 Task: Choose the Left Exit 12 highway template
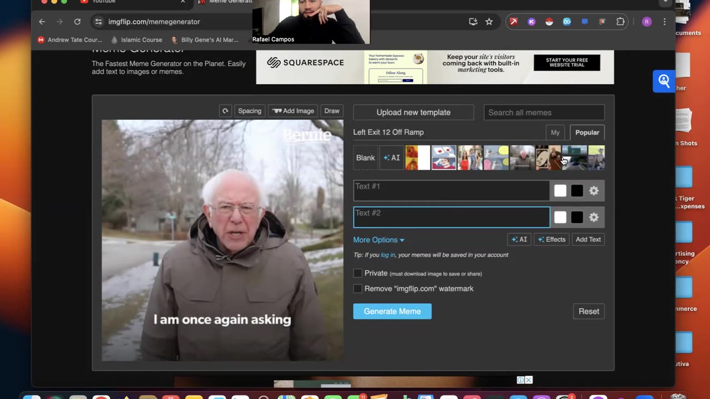[x=574, y=158]
